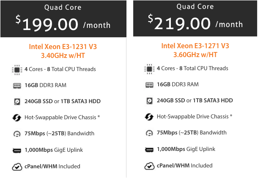Select the $199.00 /month Quad Core header
This screenshot has width=258, height=178.
[63, 19]
